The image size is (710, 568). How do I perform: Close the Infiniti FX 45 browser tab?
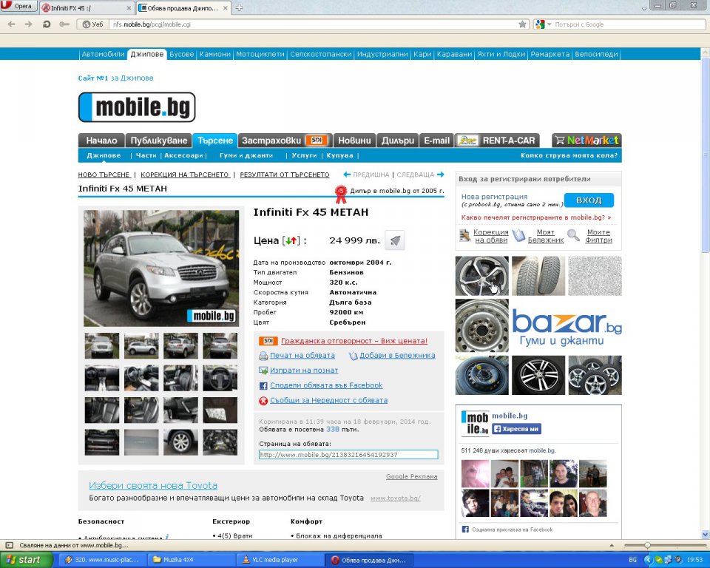coord(129,8)
